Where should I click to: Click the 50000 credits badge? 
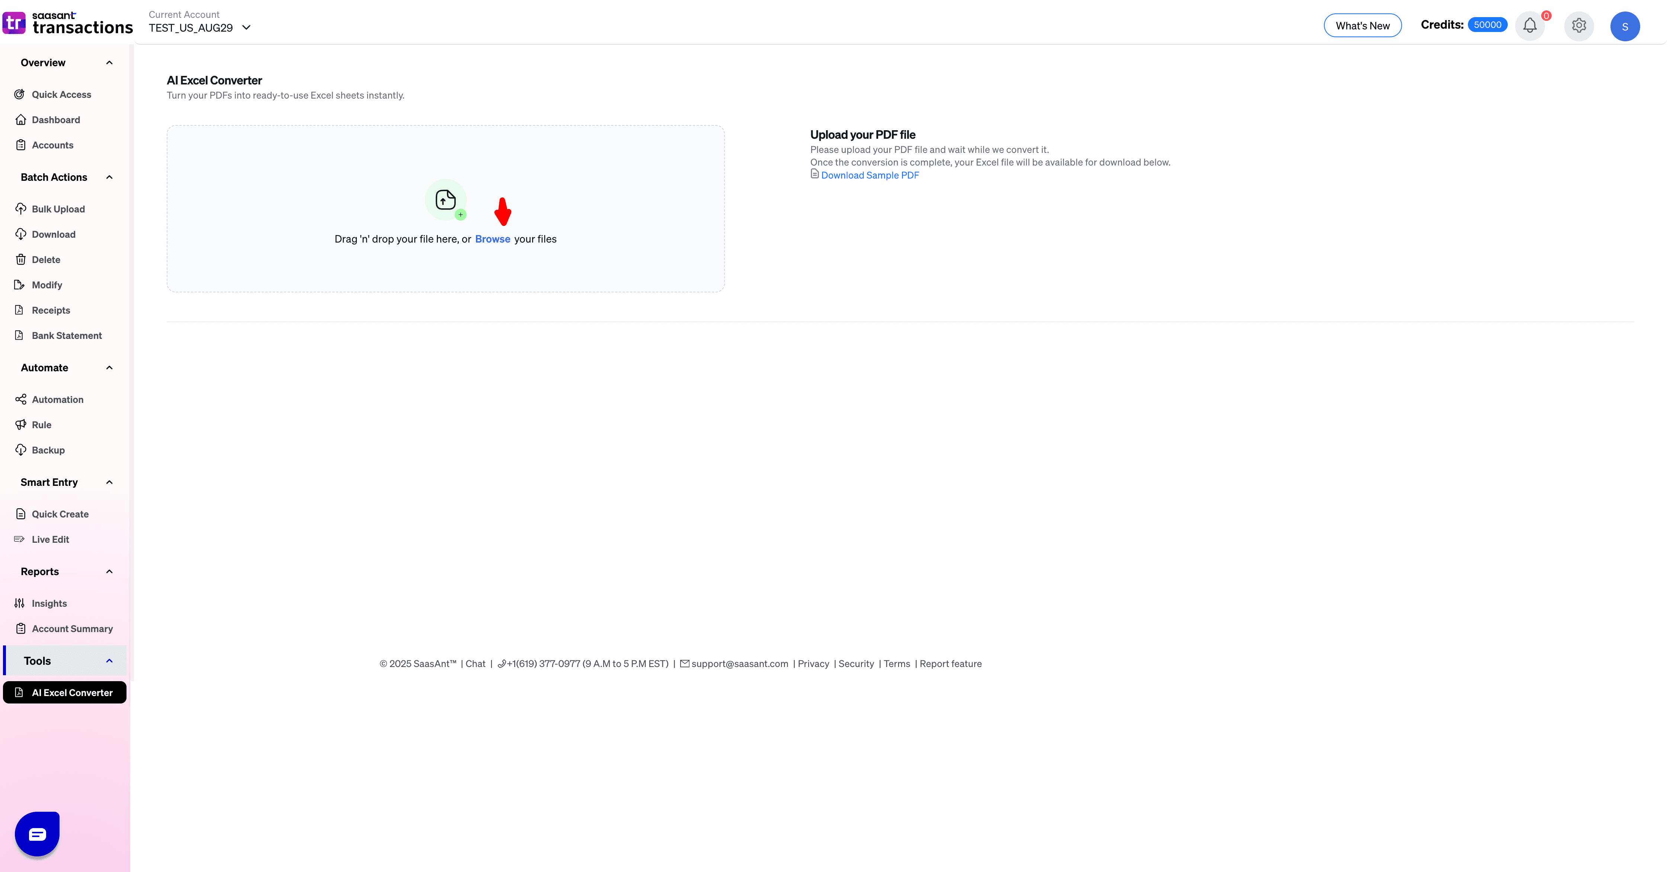pyautogui.click(x=1487, y=25)
